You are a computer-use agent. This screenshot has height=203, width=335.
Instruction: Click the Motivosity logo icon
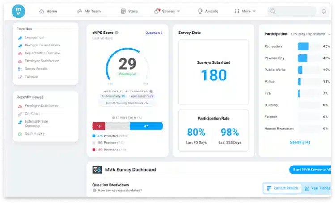pyautogui.click(x=18, y=11)
